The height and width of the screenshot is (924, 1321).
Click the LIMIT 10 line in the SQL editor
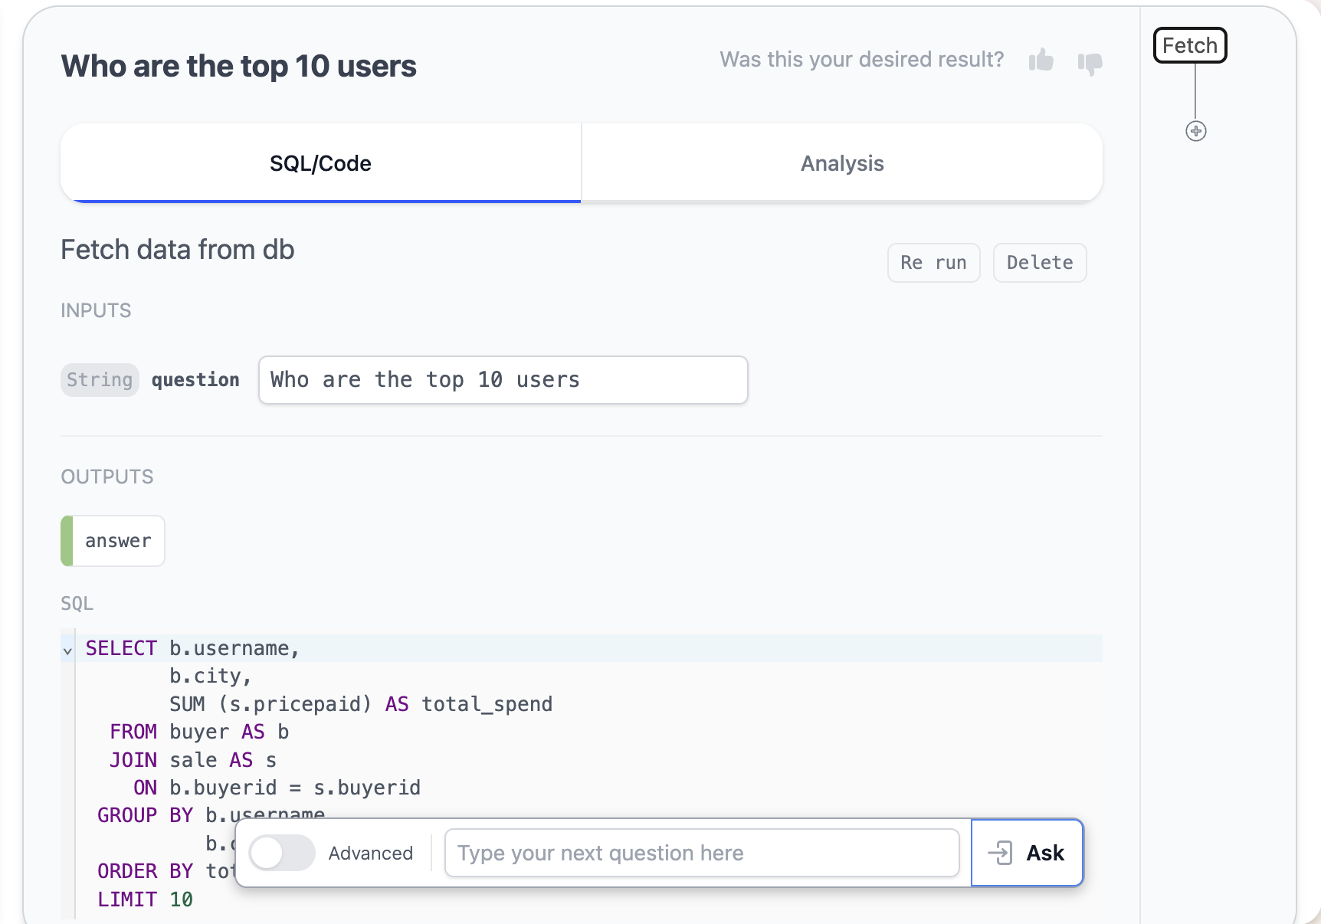[x=144, y=899]
